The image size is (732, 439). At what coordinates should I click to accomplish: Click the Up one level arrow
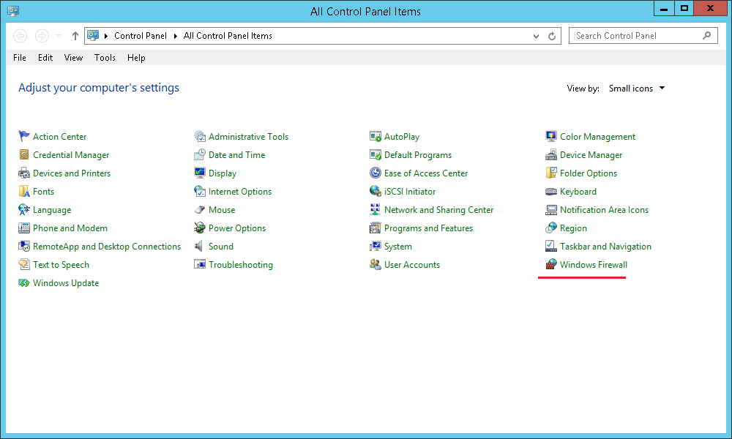[x=75, y=35]
